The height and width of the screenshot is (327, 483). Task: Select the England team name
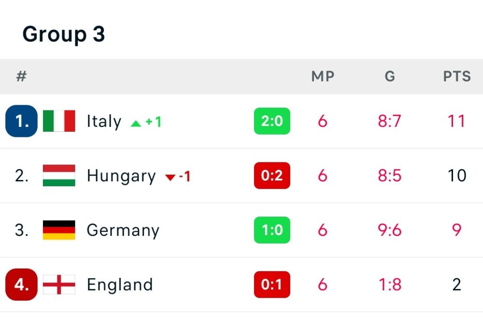tap(120, 285)
